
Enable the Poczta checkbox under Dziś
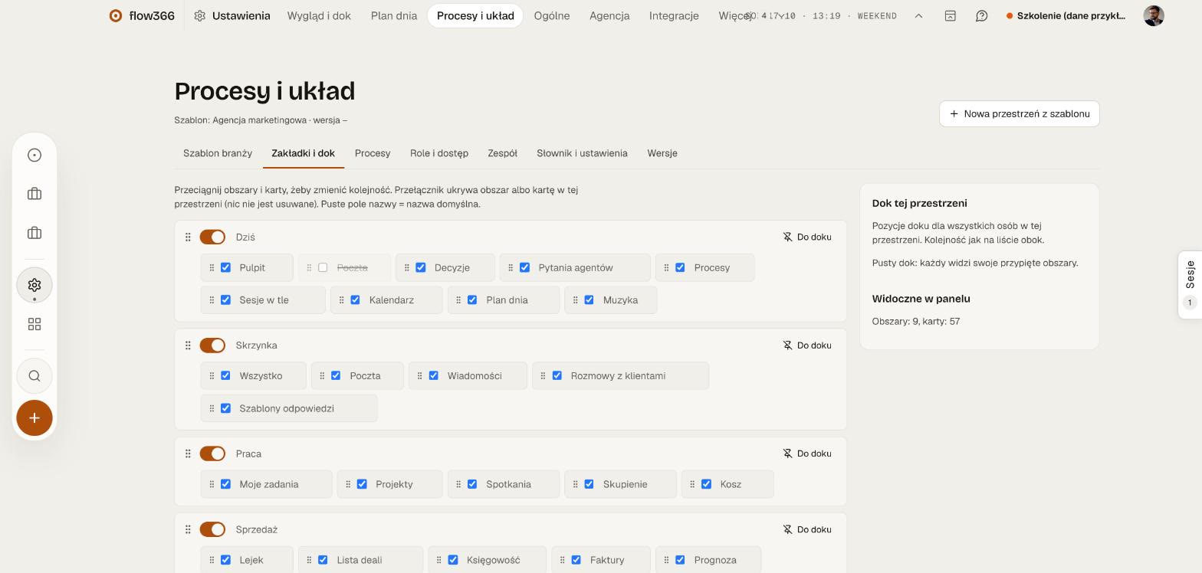click(x=323, y=267)
